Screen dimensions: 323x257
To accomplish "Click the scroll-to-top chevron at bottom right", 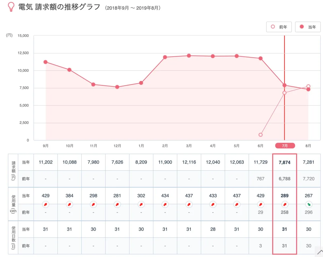I will [319, 252].
